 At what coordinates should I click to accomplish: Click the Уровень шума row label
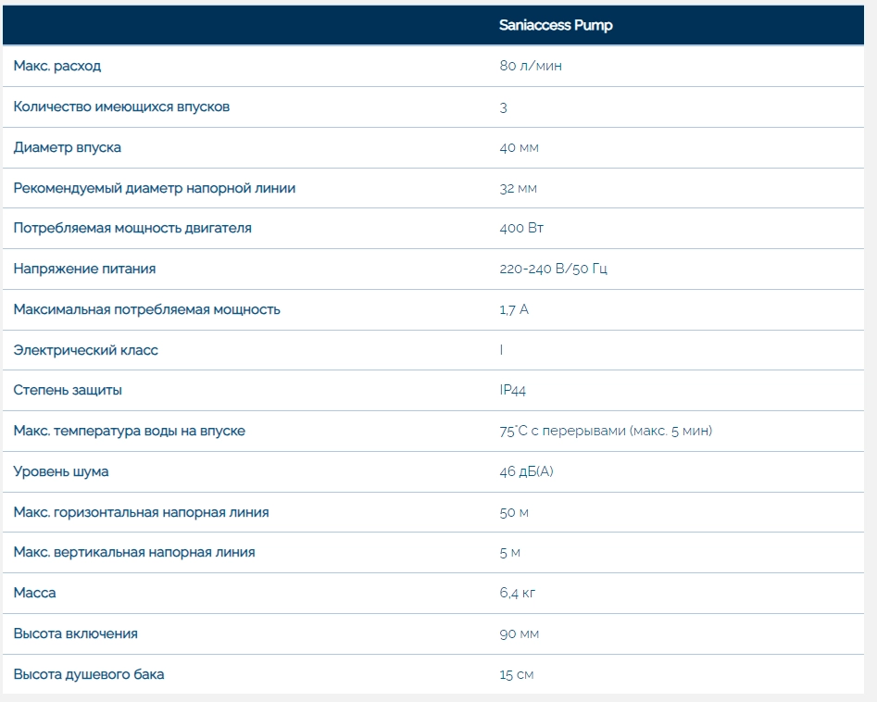click(x=61, y=471)
